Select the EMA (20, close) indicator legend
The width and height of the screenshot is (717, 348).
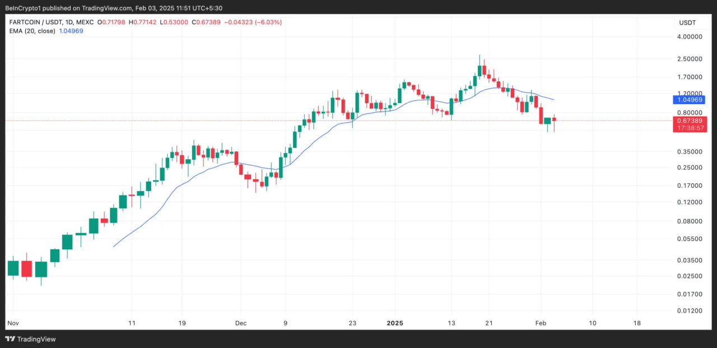pyautogui.click(x=31, y=31)
